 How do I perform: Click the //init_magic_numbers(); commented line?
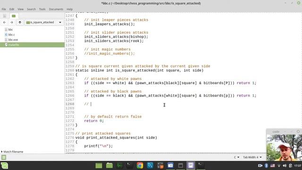coord(109,53)
